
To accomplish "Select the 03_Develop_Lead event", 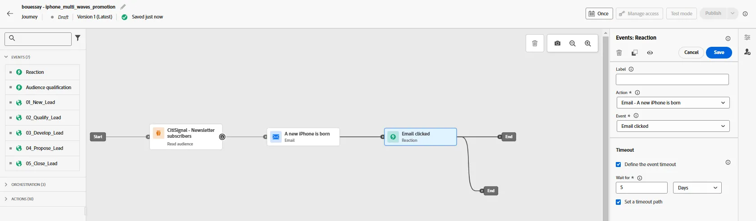I will pyautogui.click(x=42, y=133).
